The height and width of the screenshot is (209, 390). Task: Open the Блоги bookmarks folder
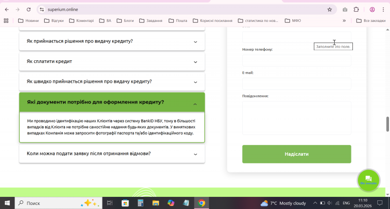pyautogui.click(x=125, y=21)
